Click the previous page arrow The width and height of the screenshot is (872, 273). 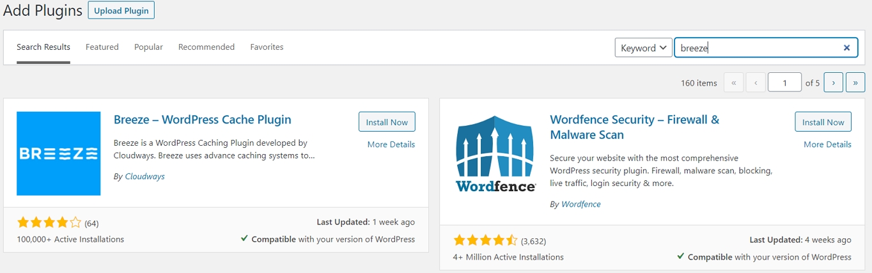(756, 82)
